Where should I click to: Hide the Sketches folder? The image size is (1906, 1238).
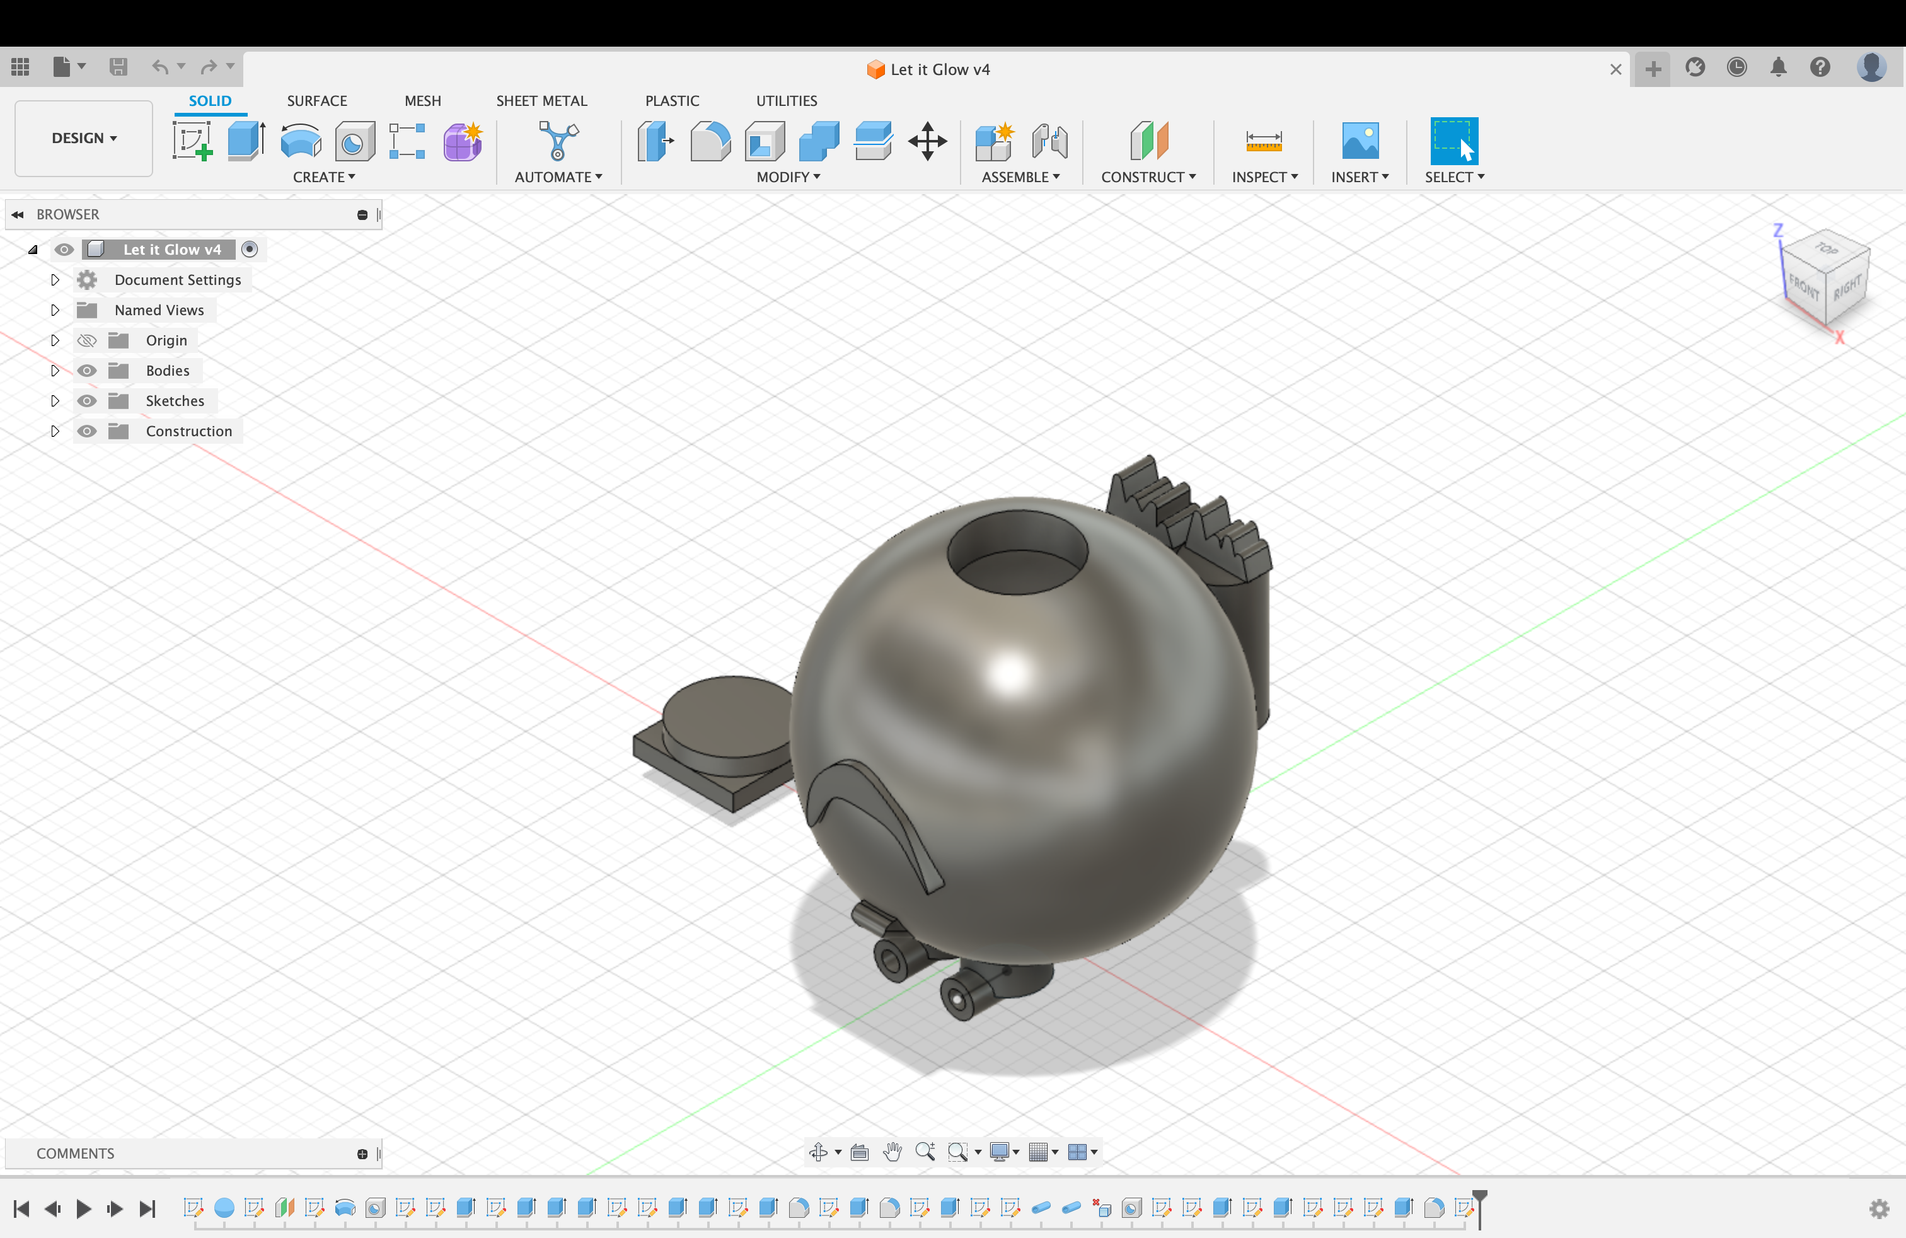(86, 400)
